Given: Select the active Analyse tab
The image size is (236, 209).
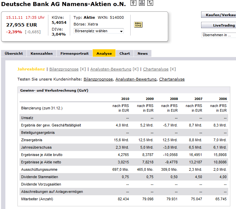Looking at the screenshot, I should click(x=104, y=53).
